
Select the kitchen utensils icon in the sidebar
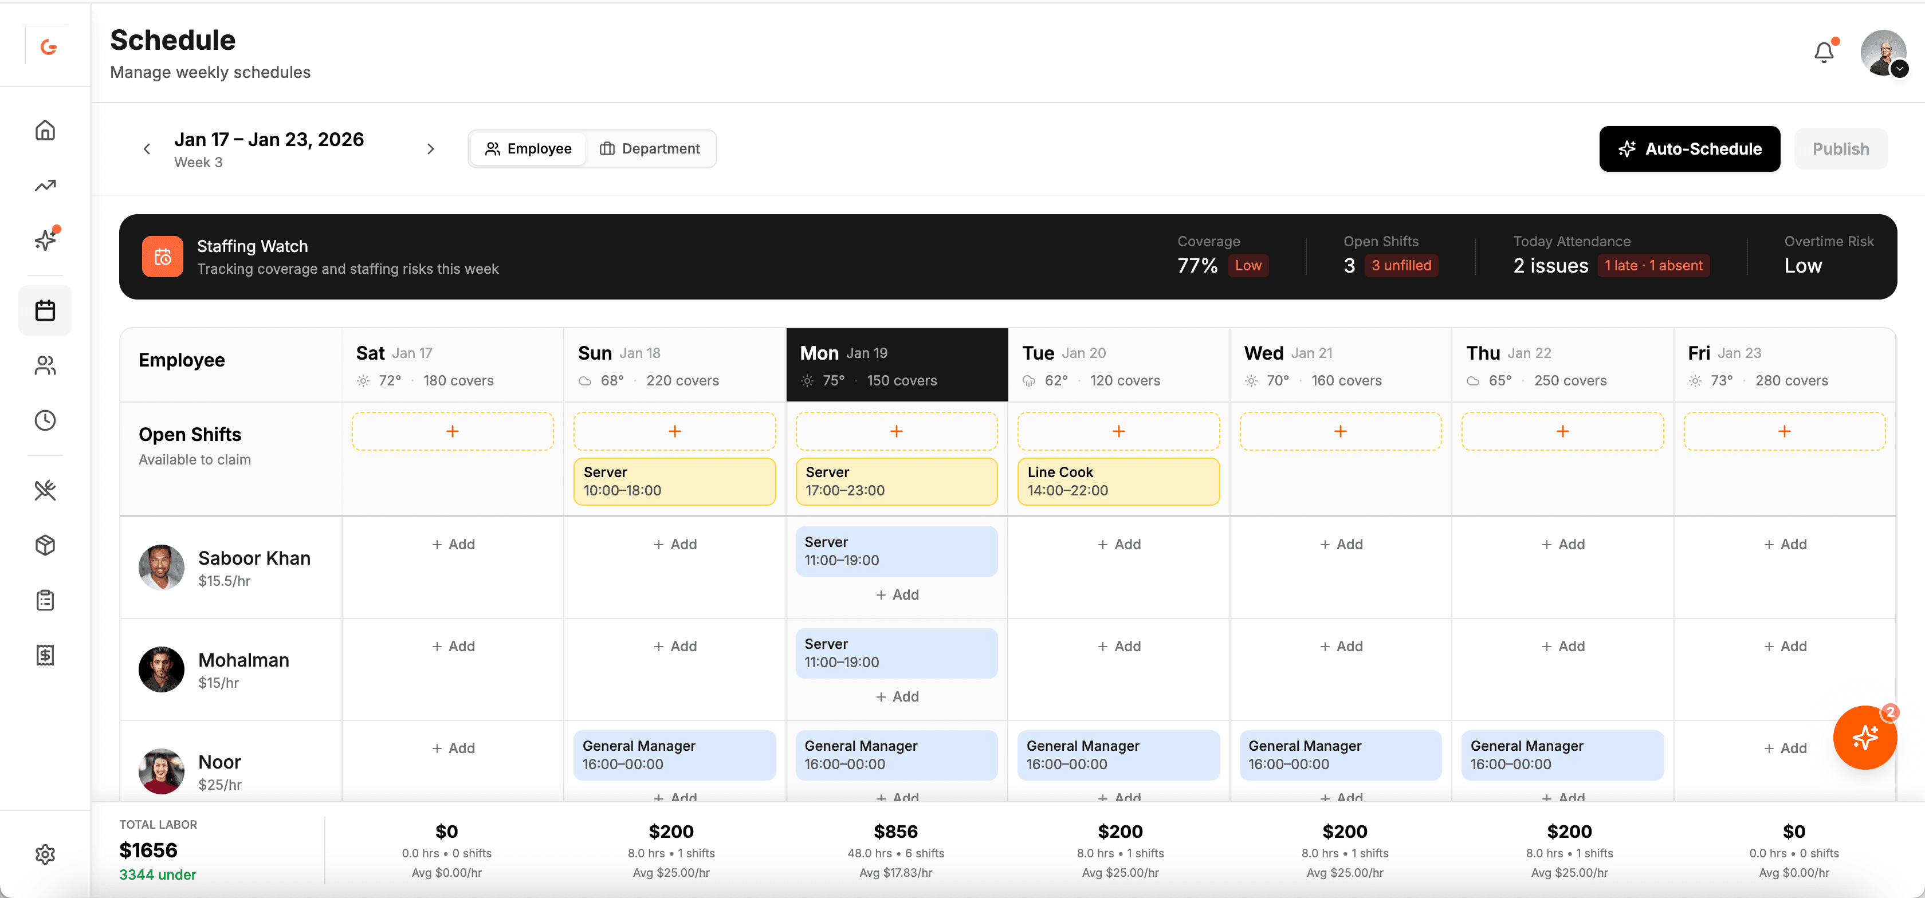click(45, 490)
